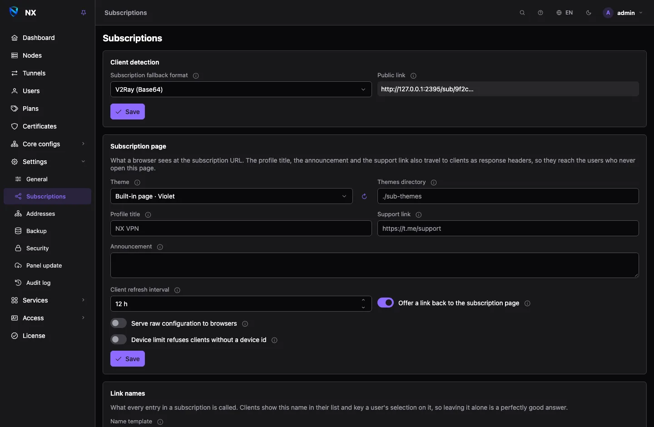Show info icon beside Profile title
Screen dimensions: 654x427
click(148, 215)
